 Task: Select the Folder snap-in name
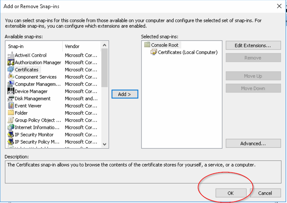pos(21,113)
